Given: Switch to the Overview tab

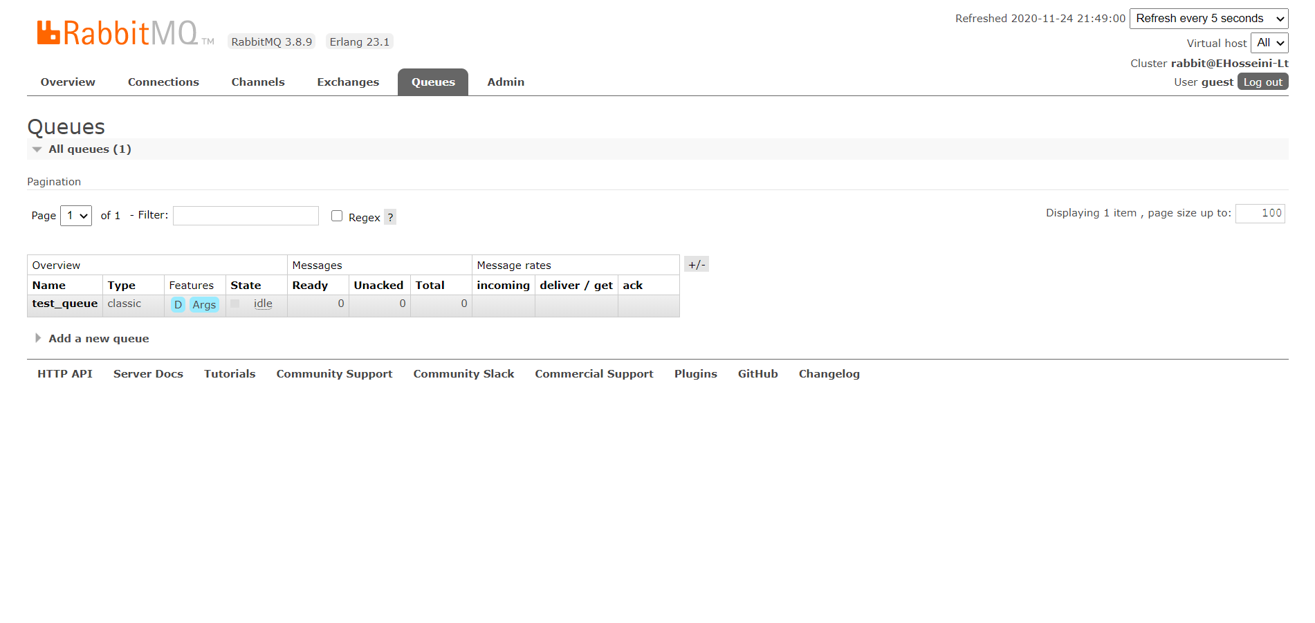Looking at the screenshot, I should [68, 82].
